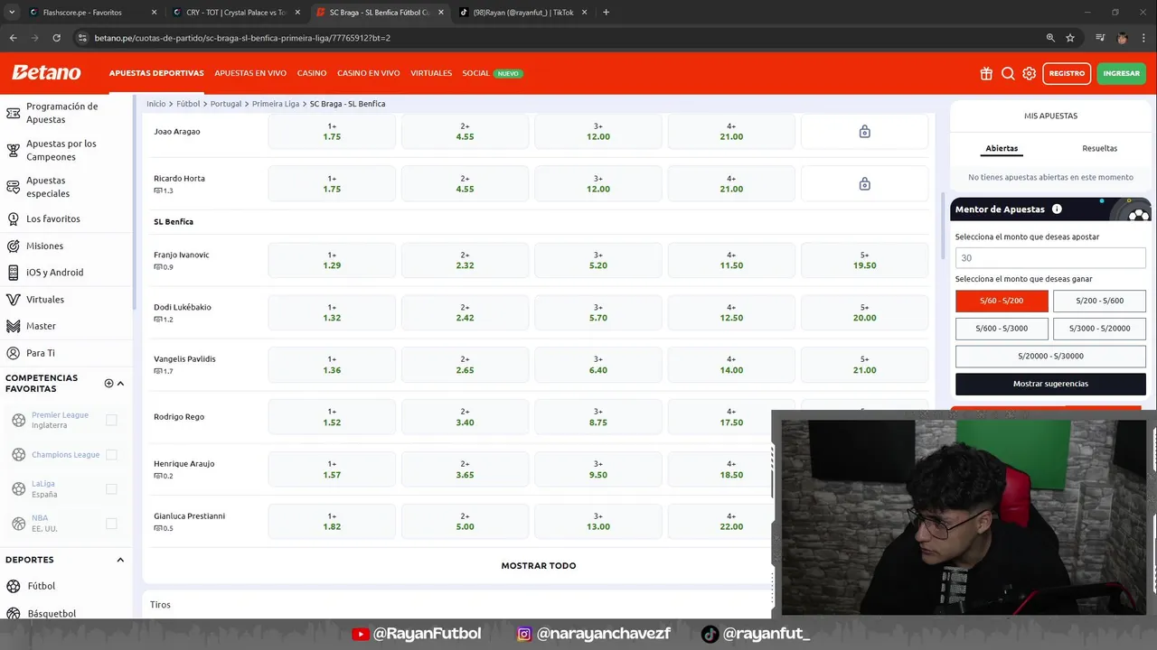This screenshot has width=1157, height=650.
Task: Reload the page with browser refresh icon
Action: (56, 38)
